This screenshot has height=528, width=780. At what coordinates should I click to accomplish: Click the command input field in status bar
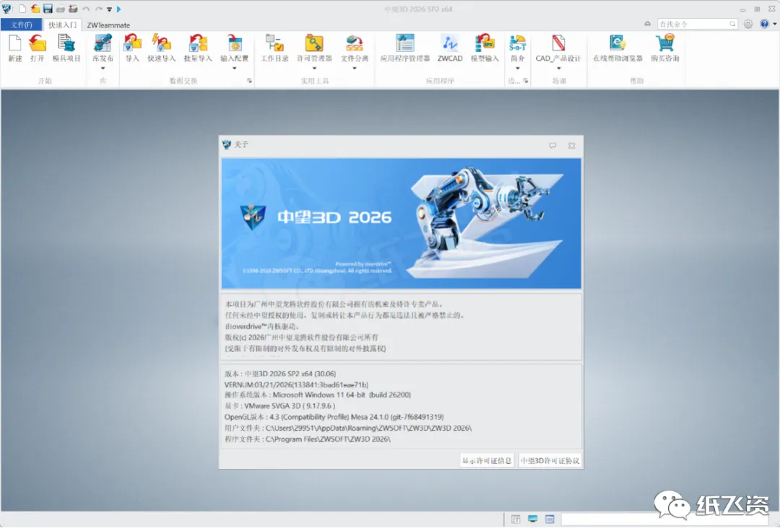tap(665, 519)
